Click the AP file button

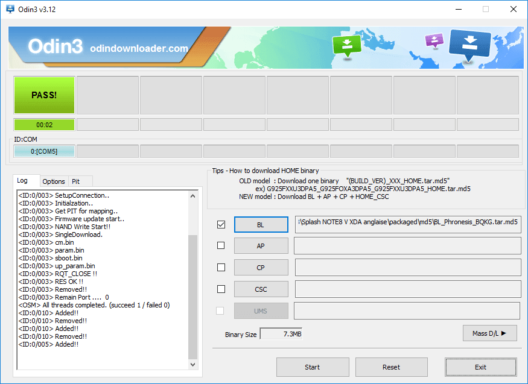261,246
